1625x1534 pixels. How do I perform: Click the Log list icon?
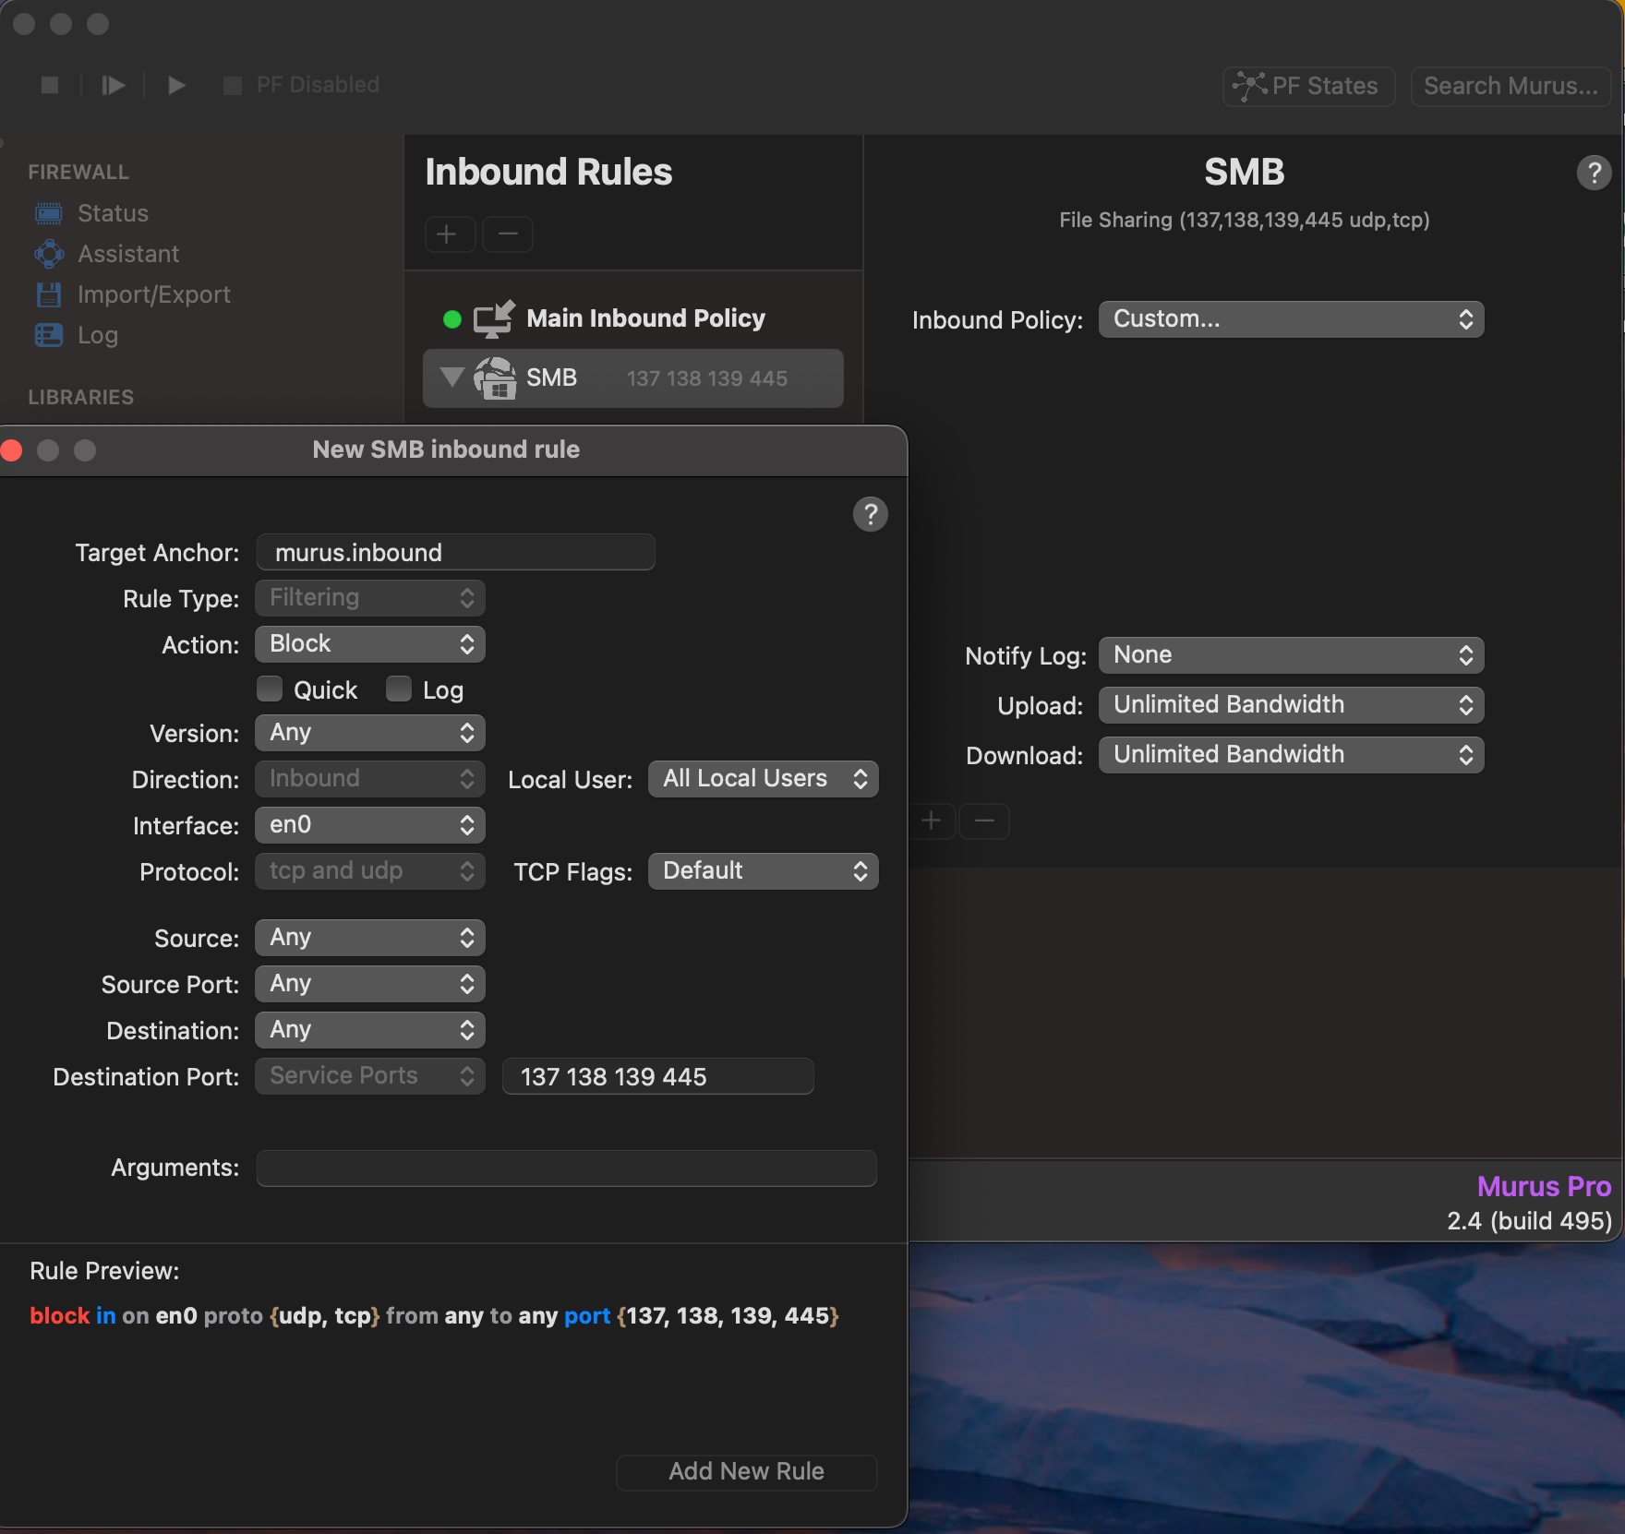point(49,335)
